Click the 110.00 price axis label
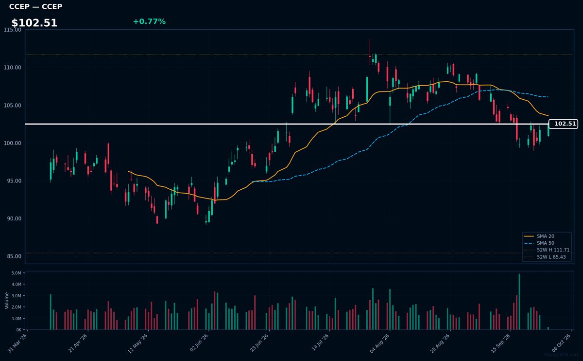Image resolution: width=583 pixels, height=361 pixels. tap(13, 68)
